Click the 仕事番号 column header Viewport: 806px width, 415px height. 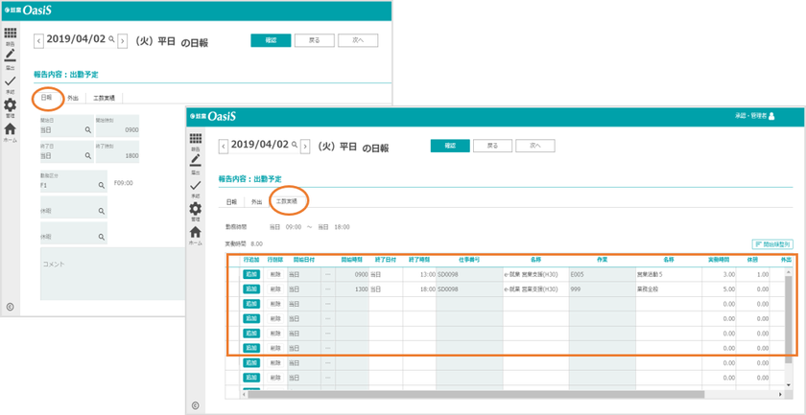[x=469, y=260]
